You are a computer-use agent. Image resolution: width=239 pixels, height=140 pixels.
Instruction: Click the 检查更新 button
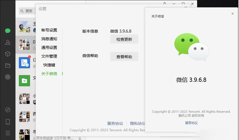(124, 39)
